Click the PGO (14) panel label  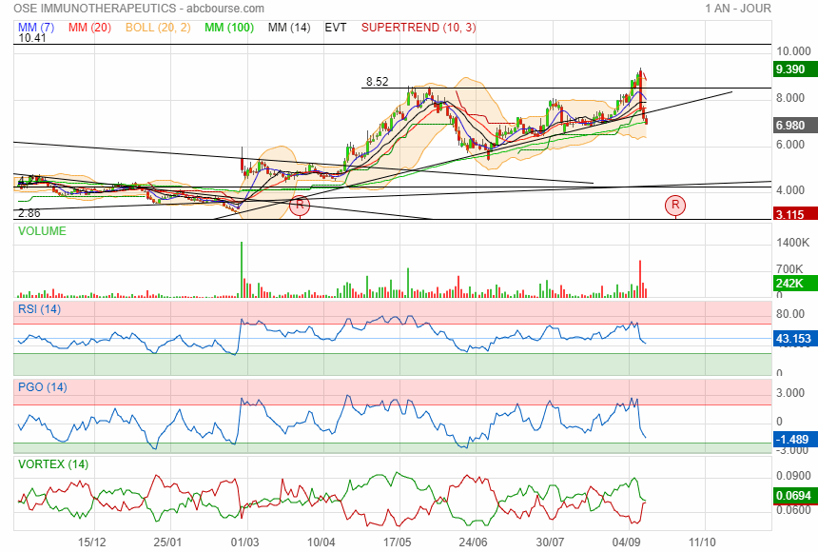42,387
